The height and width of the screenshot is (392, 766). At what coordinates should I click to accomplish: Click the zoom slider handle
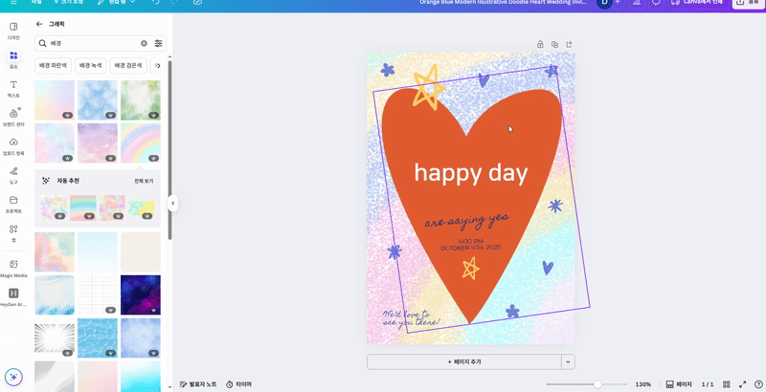597,384
